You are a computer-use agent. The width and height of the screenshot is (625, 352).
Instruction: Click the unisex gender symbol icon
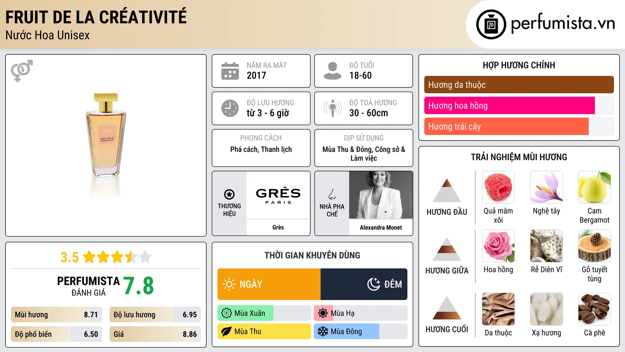pos(22,71)
